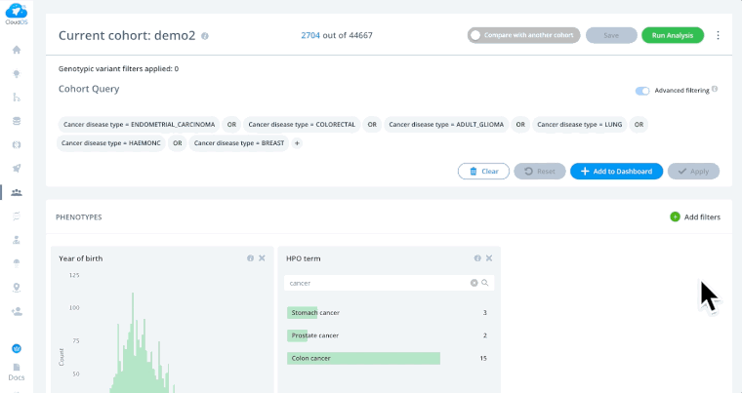Open the Home page in sidebar

(x=16, y=50)
